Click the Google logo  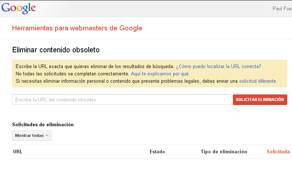tap(19, 8)
